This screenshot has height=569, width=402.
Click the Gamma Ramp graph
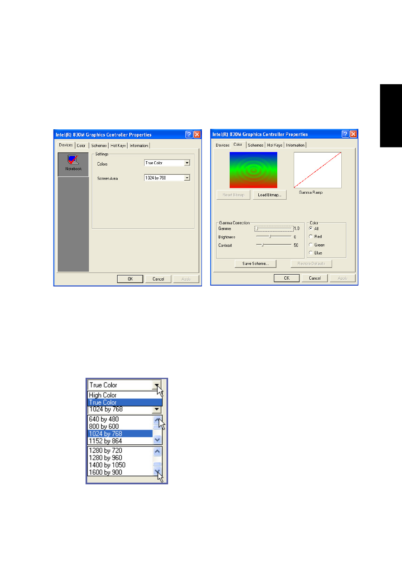pos(318,170)
